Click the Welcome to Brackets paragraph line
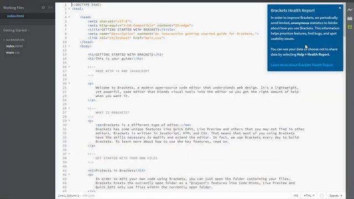This screenshot has height=199, width=354. (197, 87)
